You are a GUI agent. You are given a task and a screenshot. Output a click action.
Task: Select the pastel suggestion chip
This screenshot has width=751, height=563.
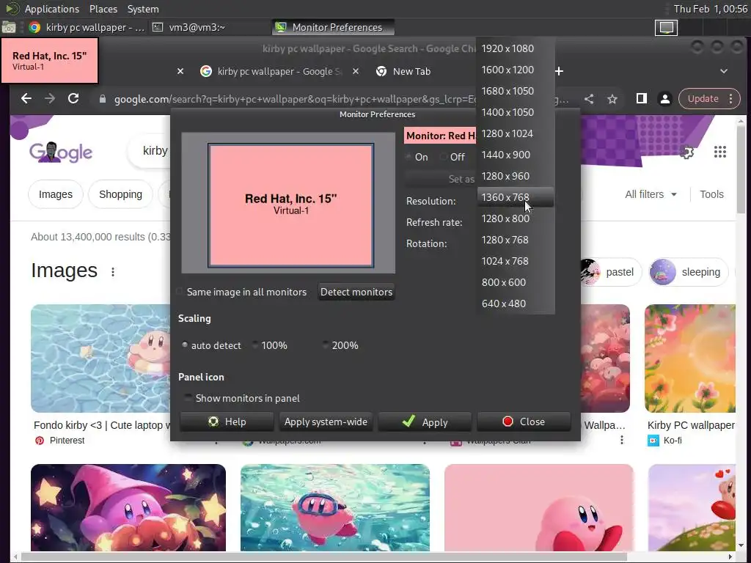pos(611,272)
